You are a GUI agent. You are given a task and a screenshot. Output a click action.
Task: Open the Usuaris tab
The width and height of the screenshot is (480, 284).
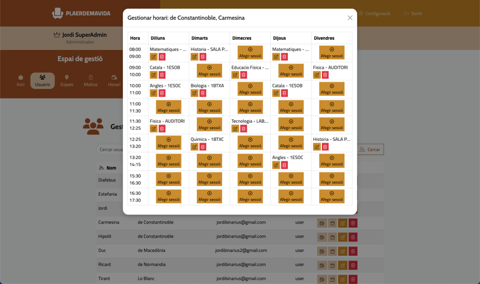[42, 80]
